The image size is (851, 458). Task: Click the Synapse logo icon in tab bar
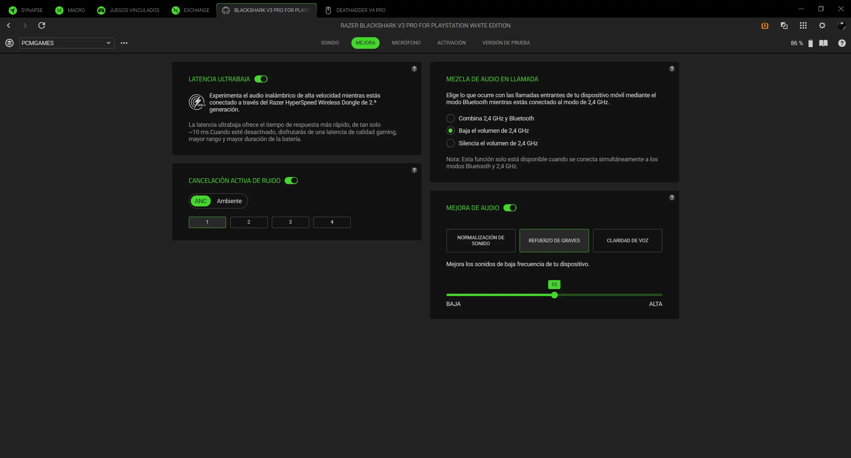13,10
